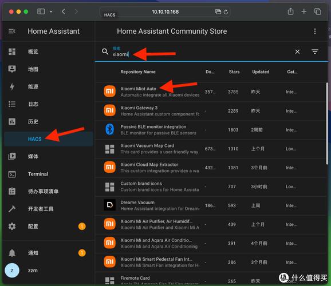Go forward in Safari

point(76,11)
